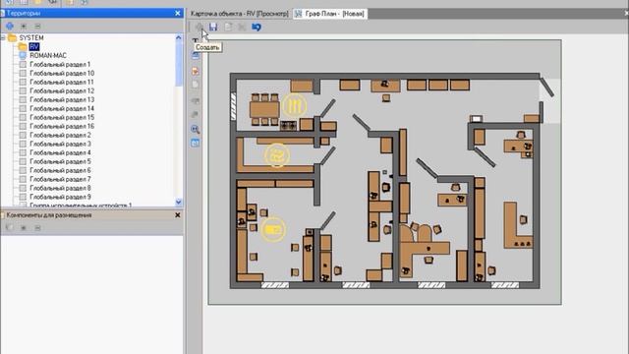
Task: Click the Территории tree scrollbar thumb
Action: pos(179,63)
